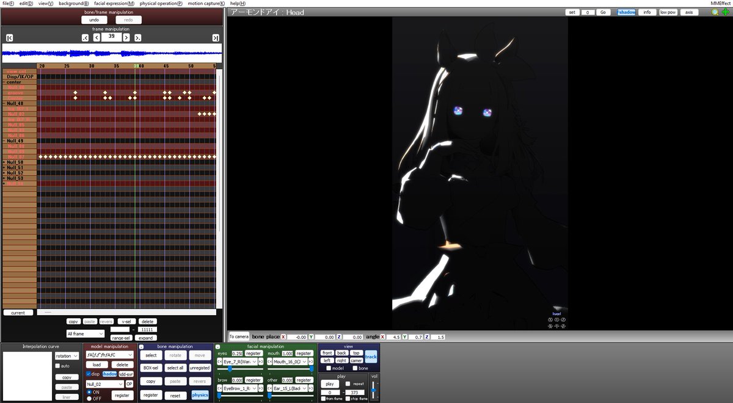Open the background menu
Image resolution: width=733 pixels, height=403 pixels.
(74, 4)
